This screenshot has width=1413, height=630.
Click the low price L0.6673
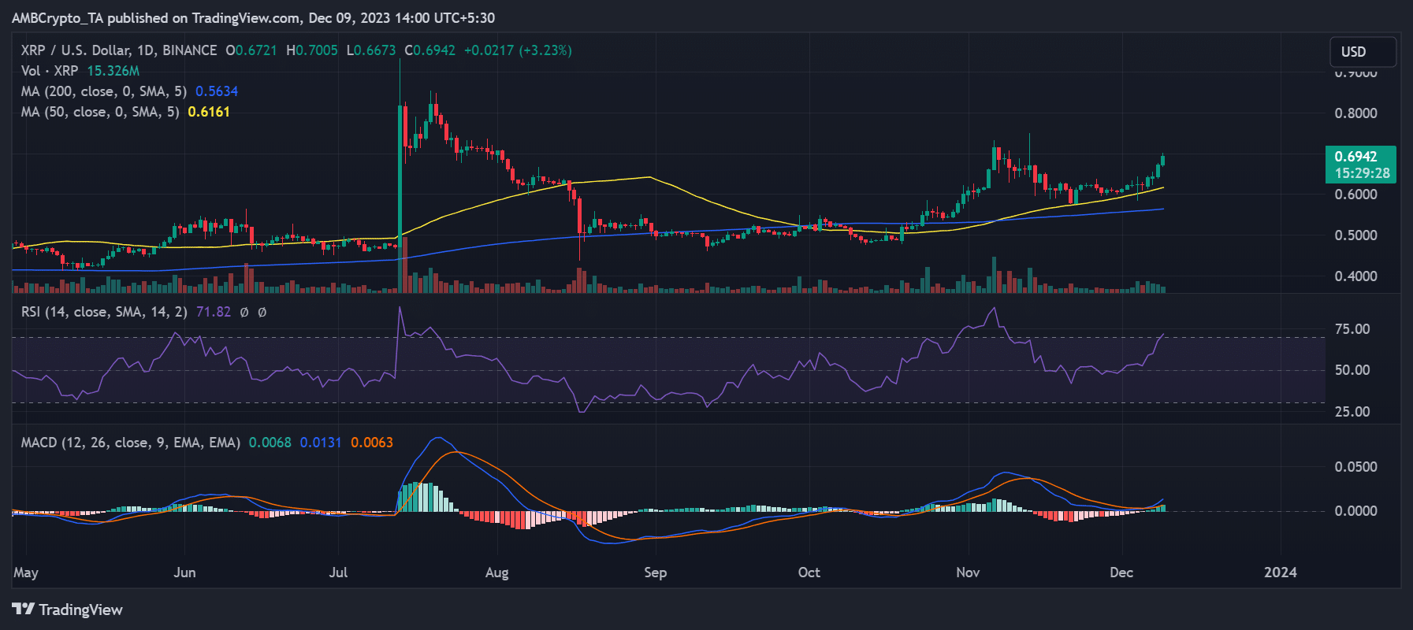[371, 50]
